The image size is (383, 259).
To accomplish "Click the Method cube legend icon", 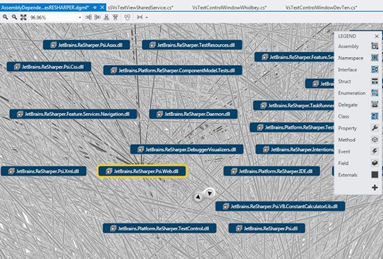I will coord(375,139).
